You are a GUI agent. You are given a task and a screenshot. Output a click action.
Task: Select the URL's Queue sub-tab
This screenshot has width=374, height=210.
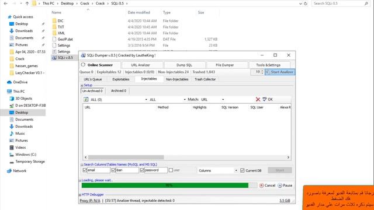tap(93, 79)
